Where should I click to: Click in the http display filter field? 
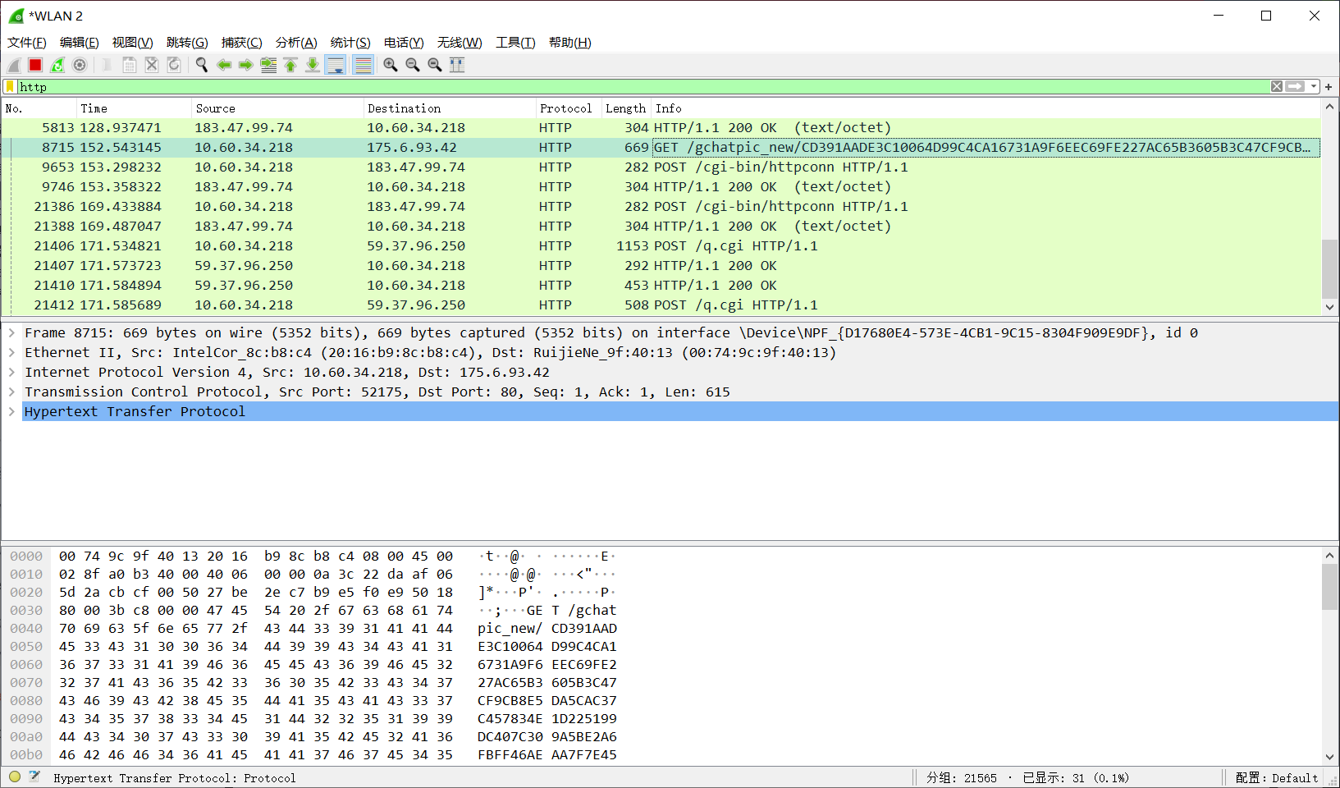coord(643,86)
